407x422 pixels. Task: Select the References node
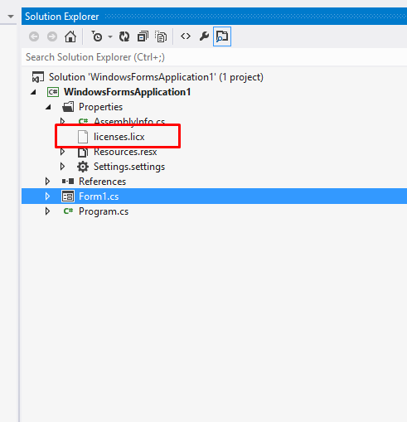pyautogui.click(x=102, y=182)
